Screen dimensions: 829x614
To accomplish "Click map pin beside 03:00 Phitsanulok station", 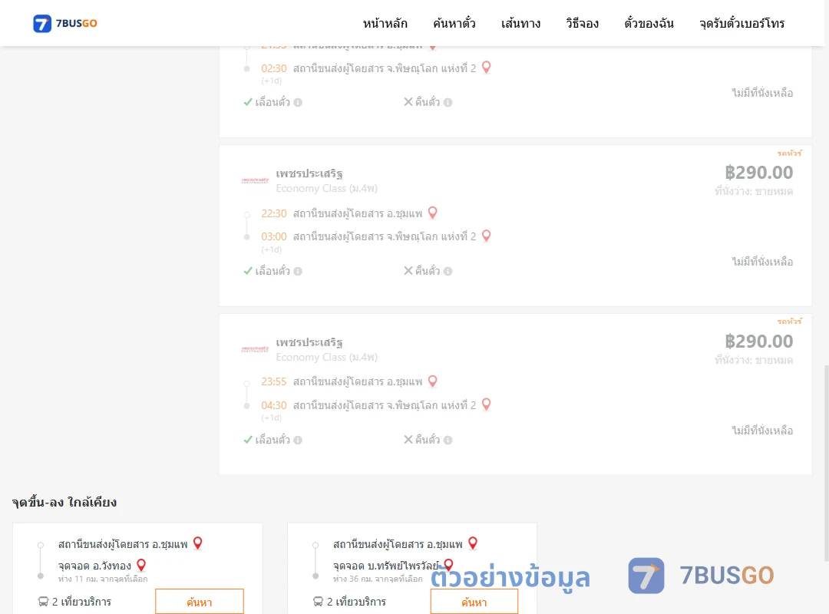I will (487, 236).
